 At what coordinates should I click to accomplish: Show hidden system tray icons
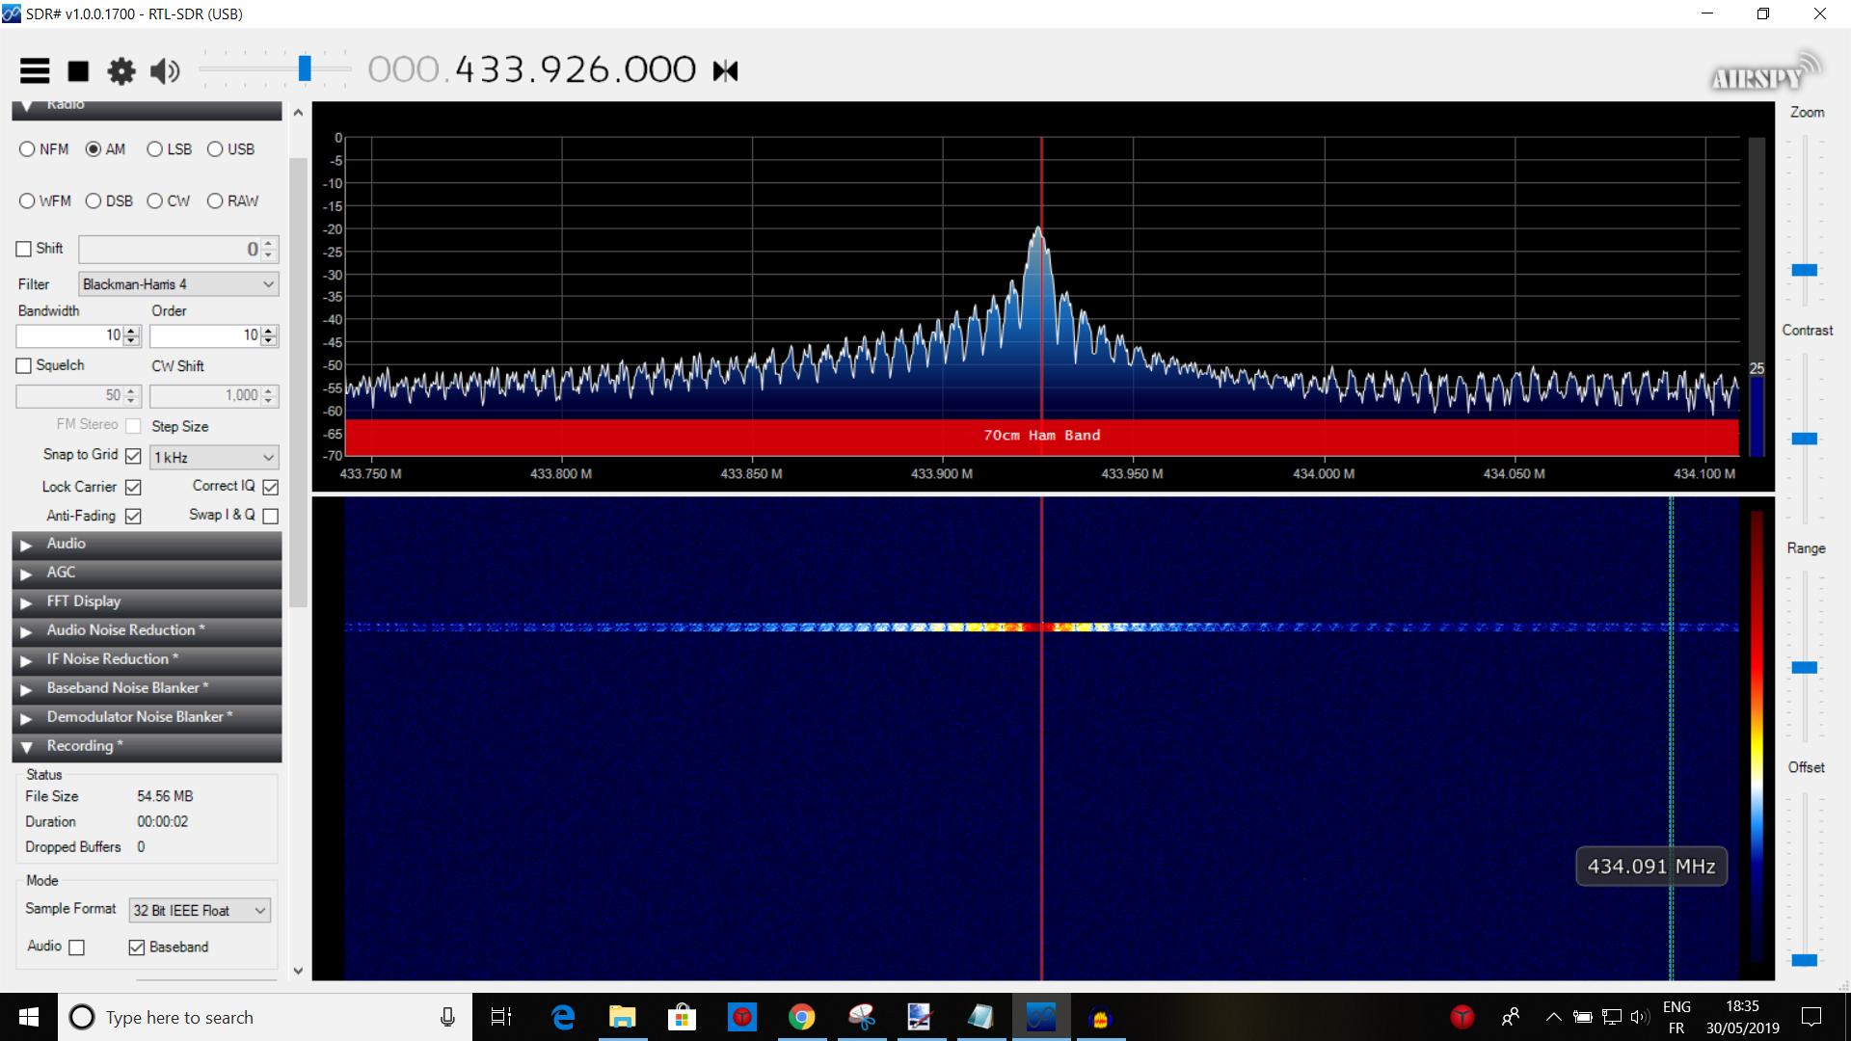[1553, 1017]
